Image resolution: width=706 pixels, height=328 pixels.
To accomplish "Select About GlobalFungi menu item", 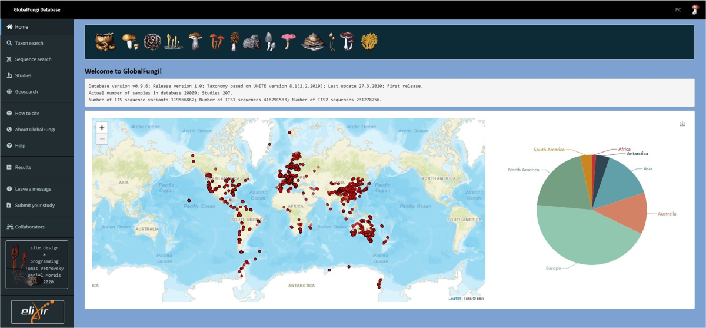I will pyautogui.click(x=35, y=130).
